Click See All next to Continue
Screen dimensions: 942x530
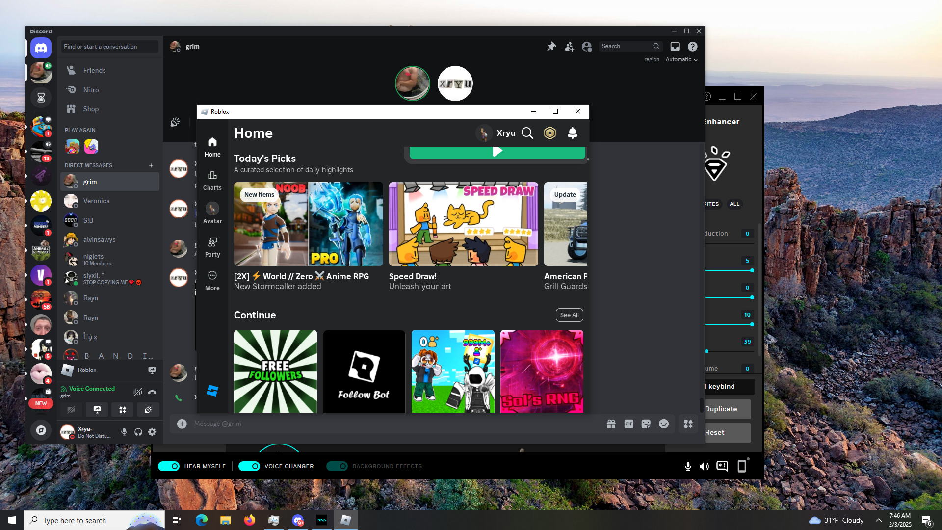coord(569,315)
